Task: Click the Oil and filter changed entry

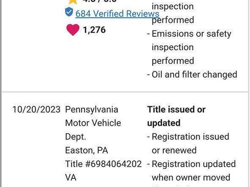Action: pos(192,75)
